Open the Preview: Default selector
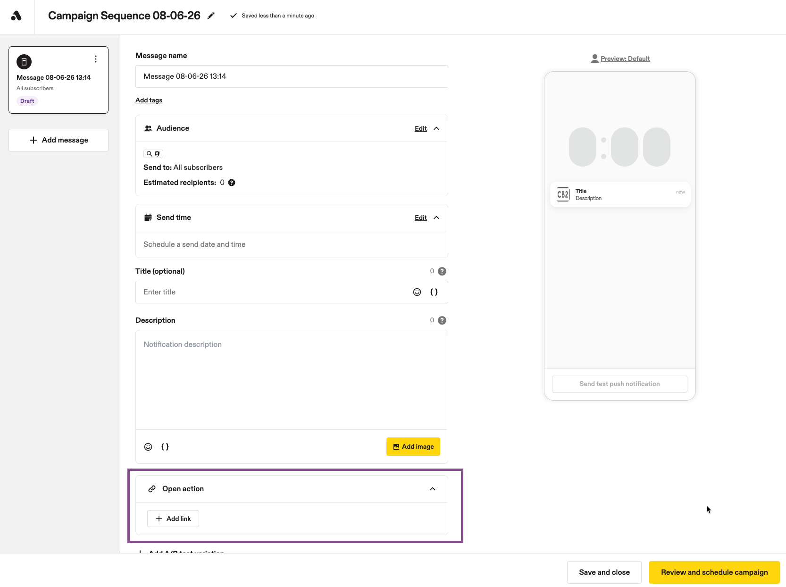Viewport: 786px width, 587px height. (620, 59)
